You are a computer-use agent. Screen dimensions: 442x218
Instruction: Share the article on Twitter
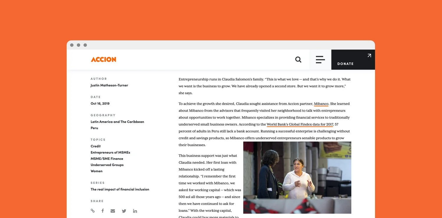click(124, 211)
